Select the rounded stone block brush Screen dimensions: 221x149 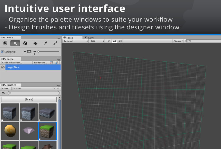click(29, 112)
